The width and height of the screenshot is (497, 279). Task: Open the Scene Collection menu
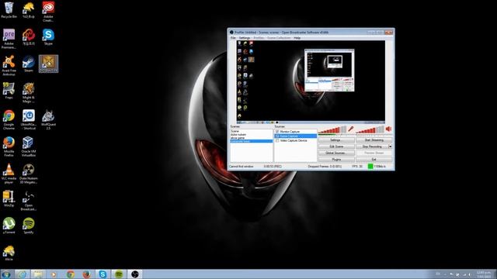[x=279, y=38]
